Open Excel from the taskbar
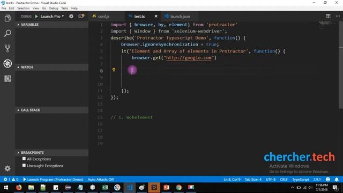343x193 pixels. 105,188
